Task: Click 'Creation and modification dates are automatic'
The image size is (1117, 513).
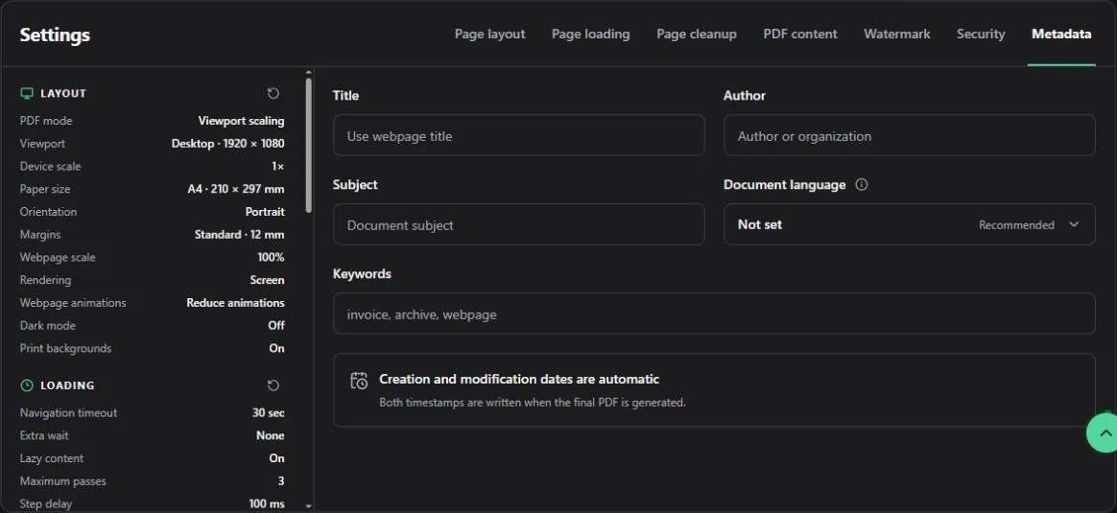Action: (518, 379)
